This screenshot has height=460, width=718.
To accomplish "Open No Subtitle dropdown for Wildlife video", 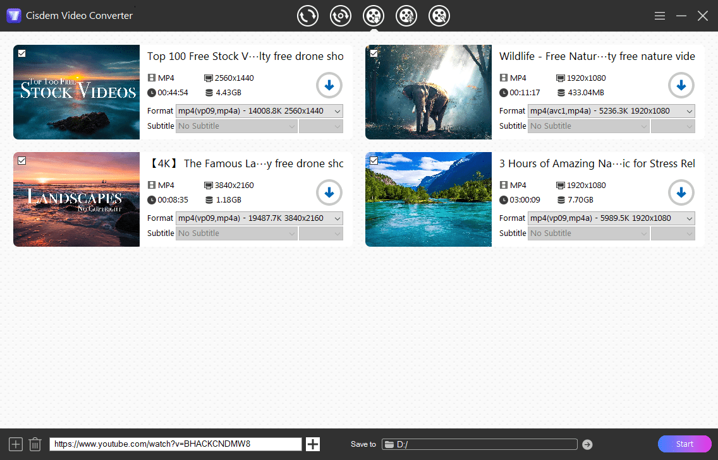I will click(588, 126).
